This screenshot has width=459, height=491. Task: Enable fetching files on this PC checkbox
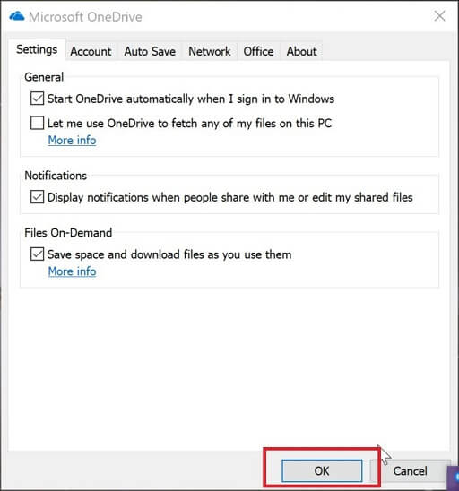point(37,123)
